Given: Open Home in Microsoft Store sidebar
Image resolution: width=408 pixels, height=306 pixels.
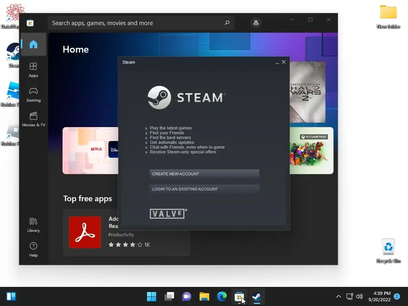Looking at the screenshot, I should pos(33,45).
